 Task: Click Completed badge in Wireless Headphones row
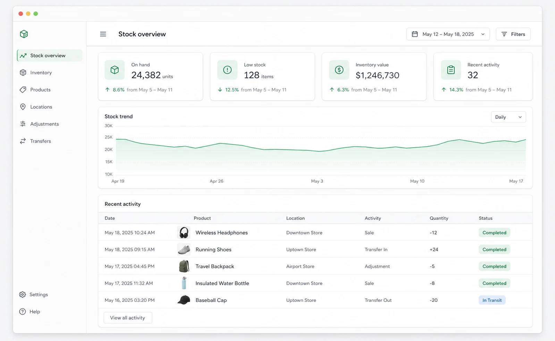494,233
